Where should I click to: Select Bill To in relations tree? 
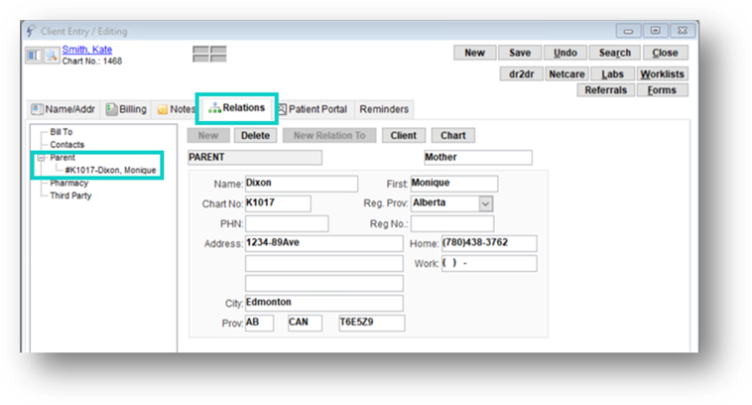pos(62,132)
